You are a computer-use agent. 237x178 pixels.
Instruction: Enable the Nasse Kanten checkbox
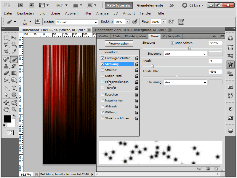[103, 100]
